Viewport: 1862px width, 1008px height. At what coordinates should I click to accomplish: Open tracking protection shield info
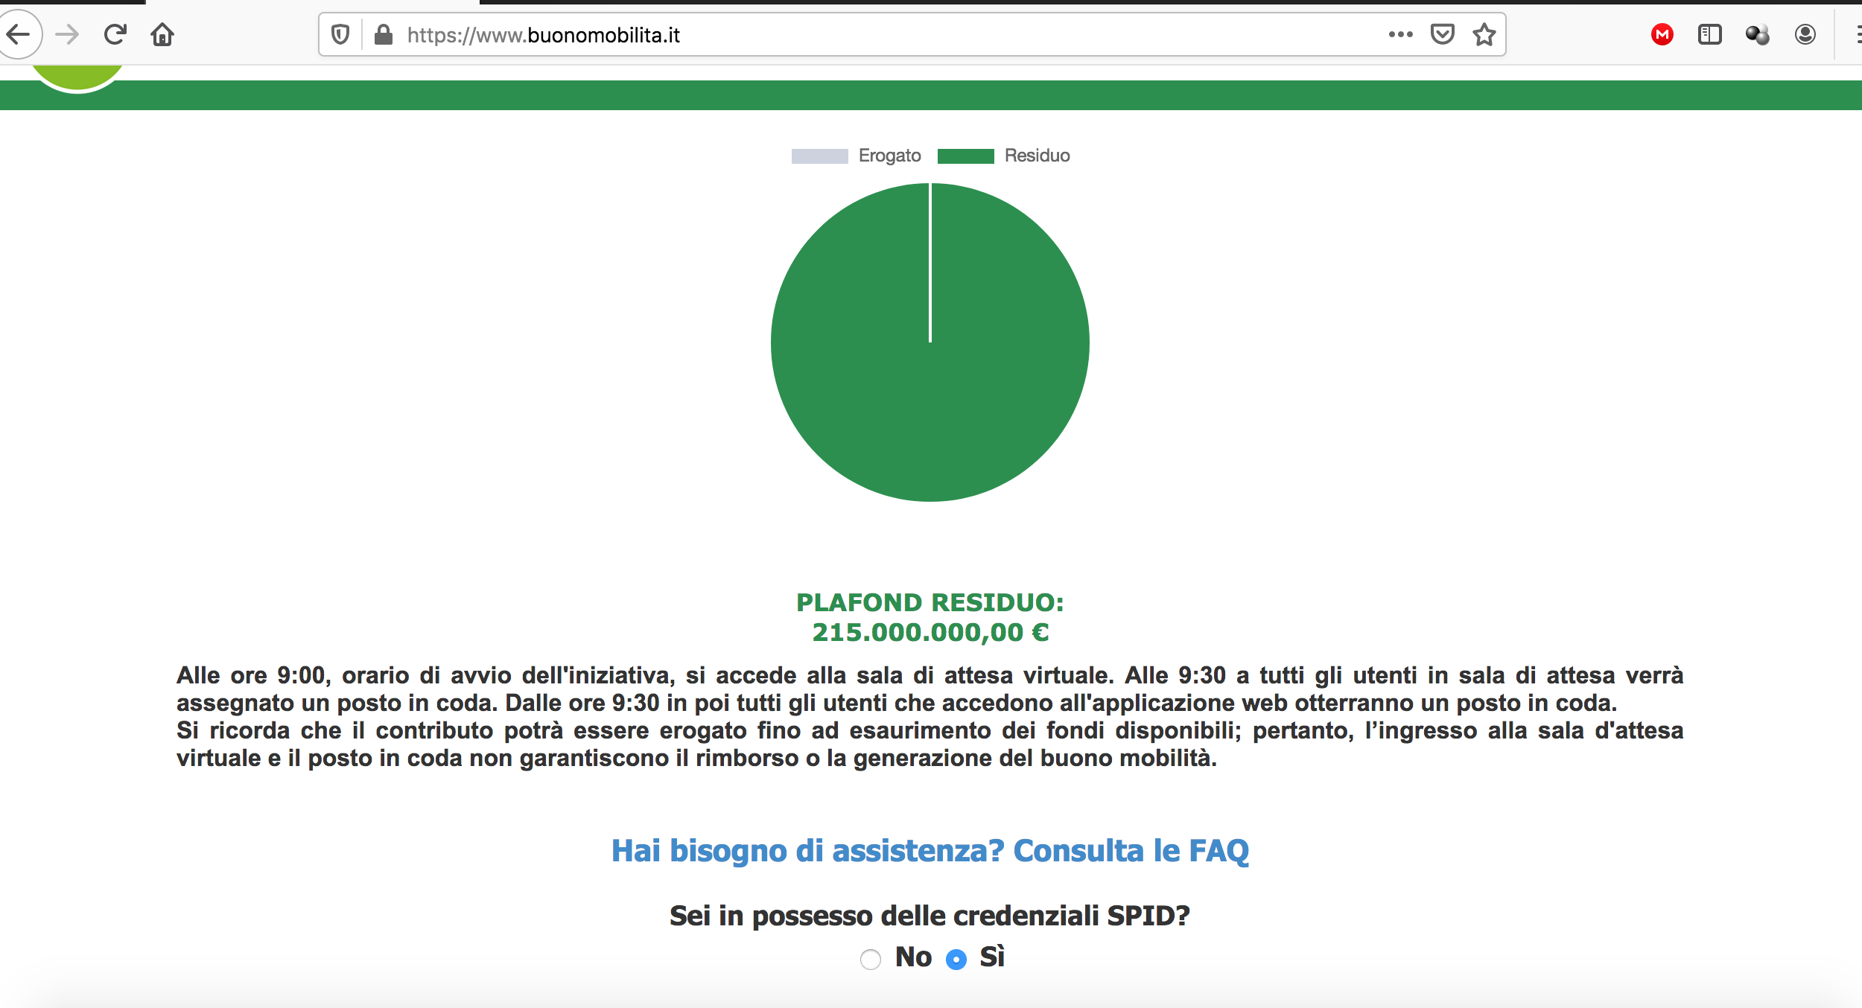coord(340,34)
